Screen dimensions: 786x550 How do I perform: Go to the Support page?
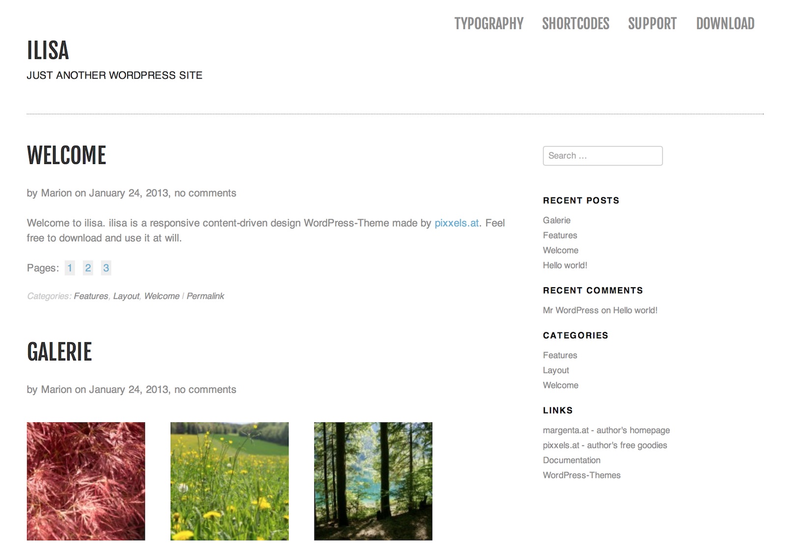click(652, 24)
